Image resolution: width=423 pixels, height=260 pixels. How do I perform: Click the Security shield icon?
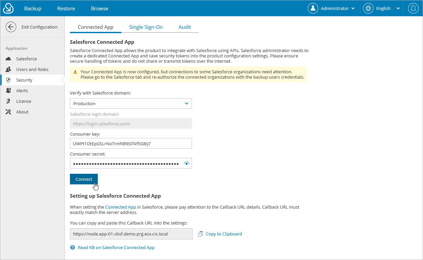click(x=9, y=80)
